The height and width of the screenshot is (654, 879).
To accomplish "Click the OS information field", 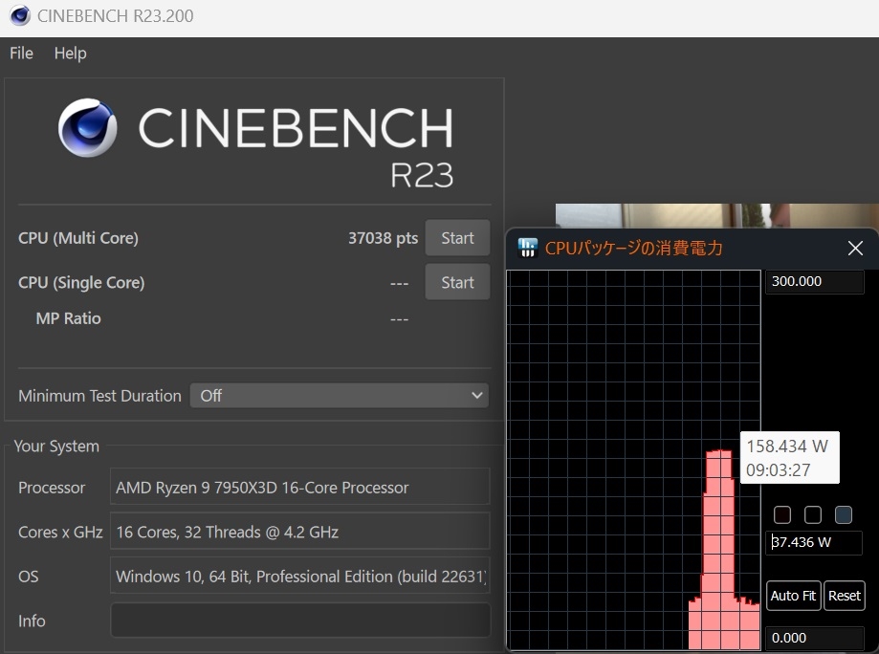I will pos(300,576).
